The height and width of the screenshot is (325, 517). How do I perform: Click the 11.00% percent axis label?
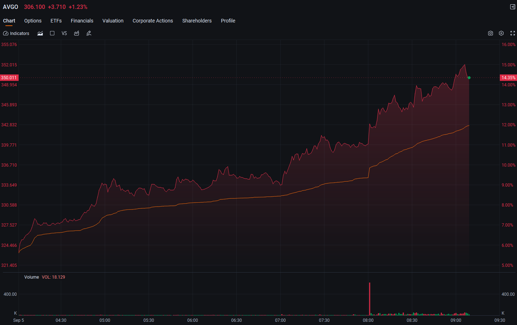pyautogui.click(x=508, y=145)
